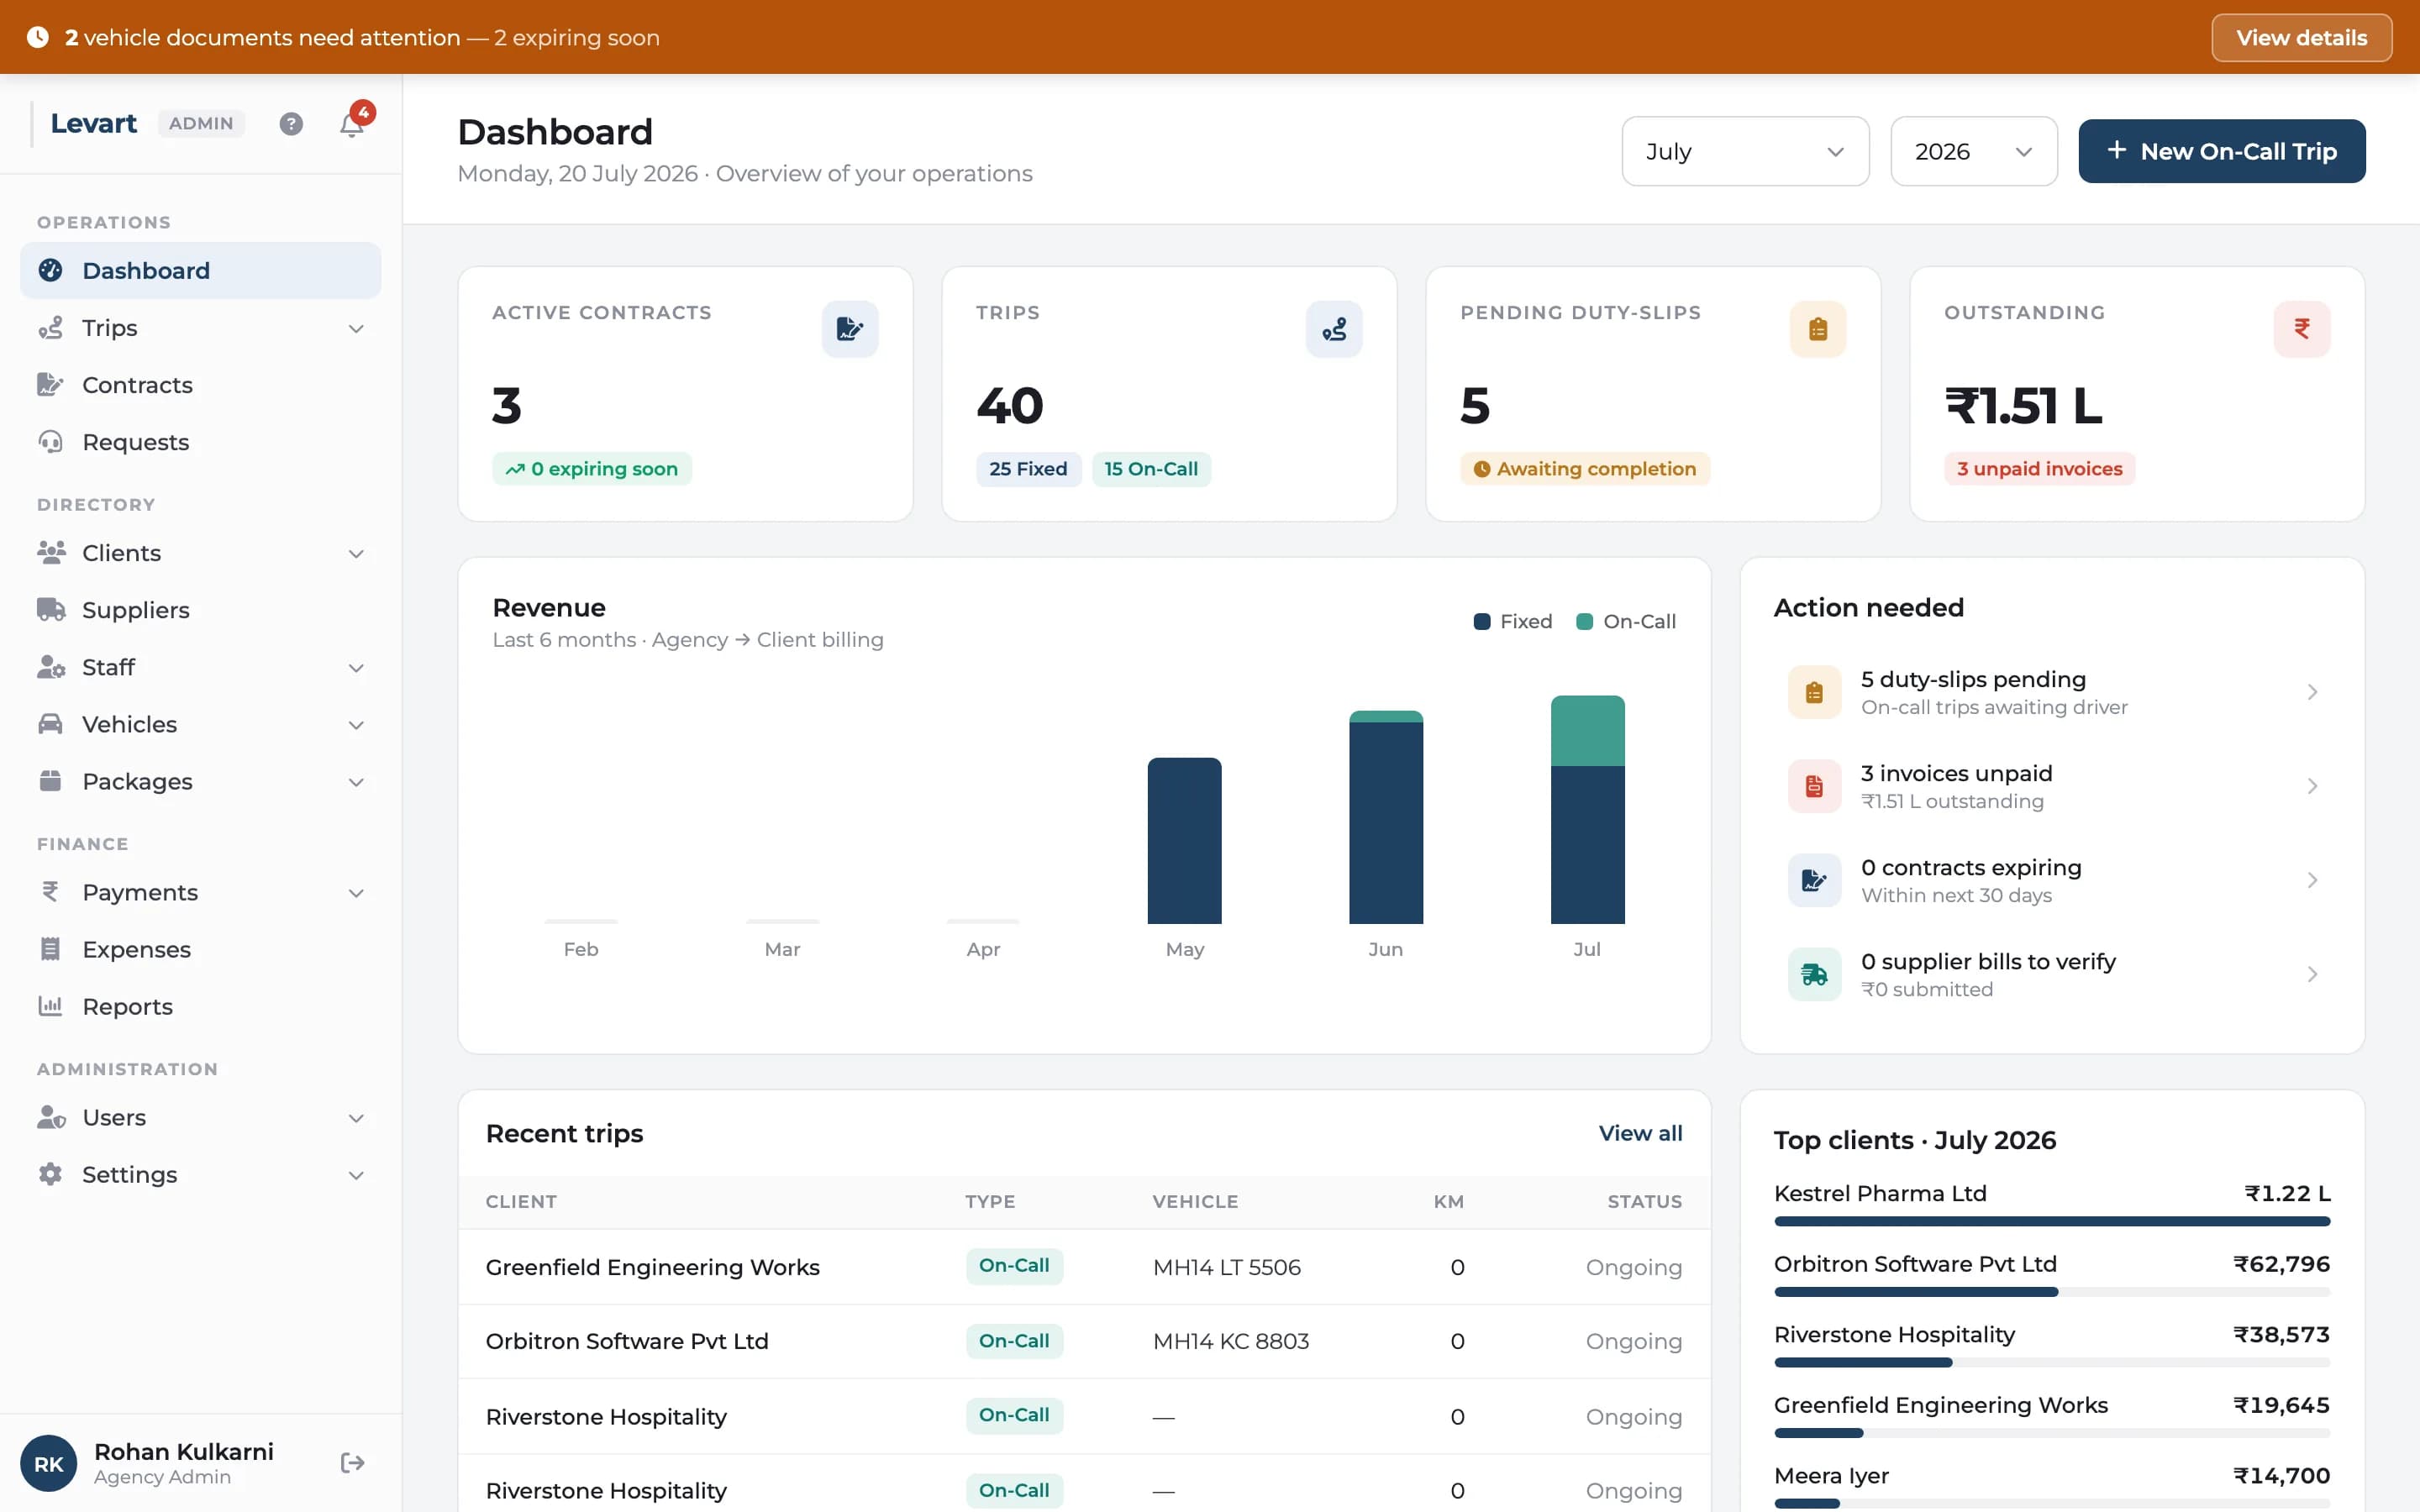Click View details in the banner
Image resolution: width=2420 pixels, height=1512 pixels.
tap(2302, 38)
